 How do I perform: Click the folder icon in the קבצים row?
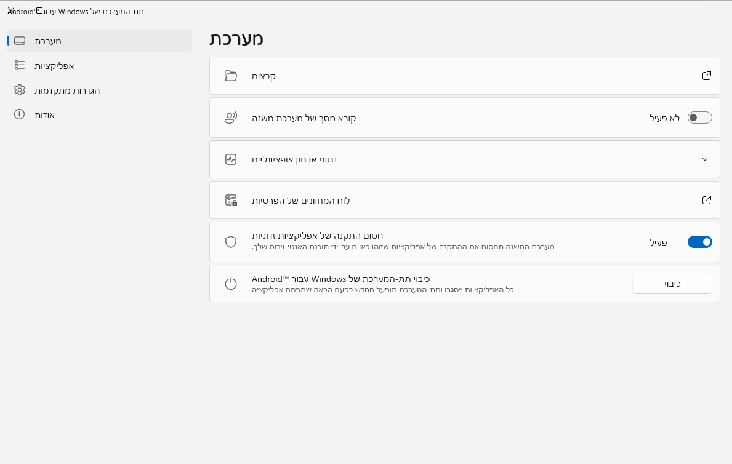pos(231,76)
